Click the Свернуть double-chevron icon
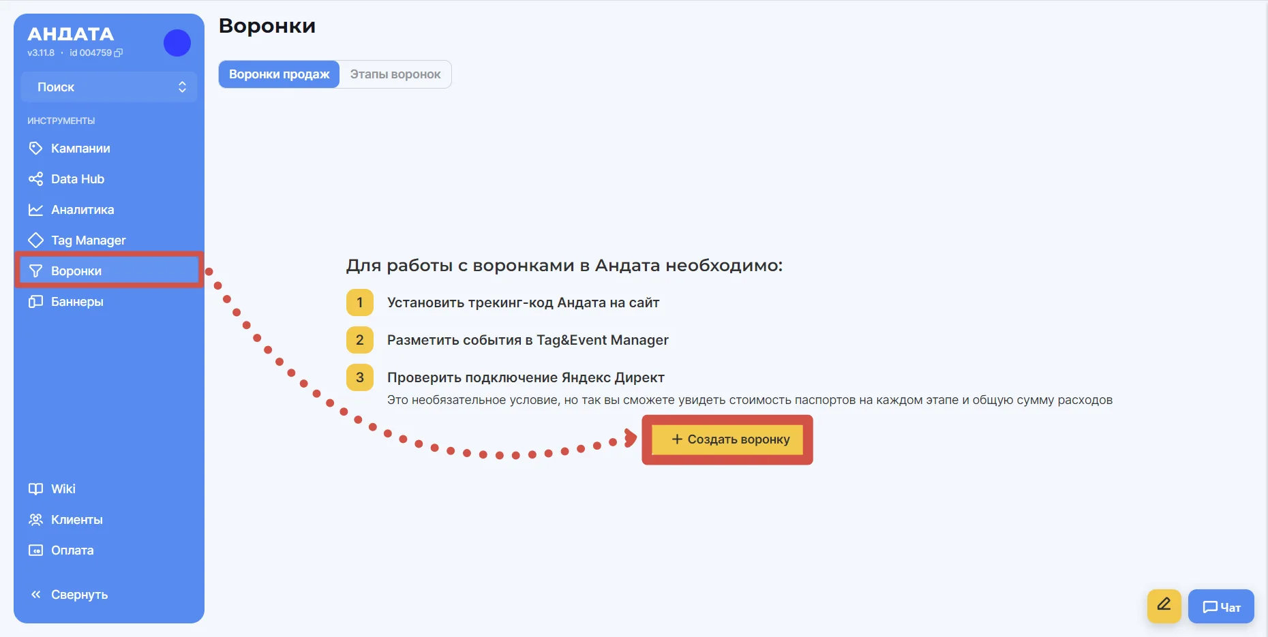1268x637 pixels. click(35, 594)
